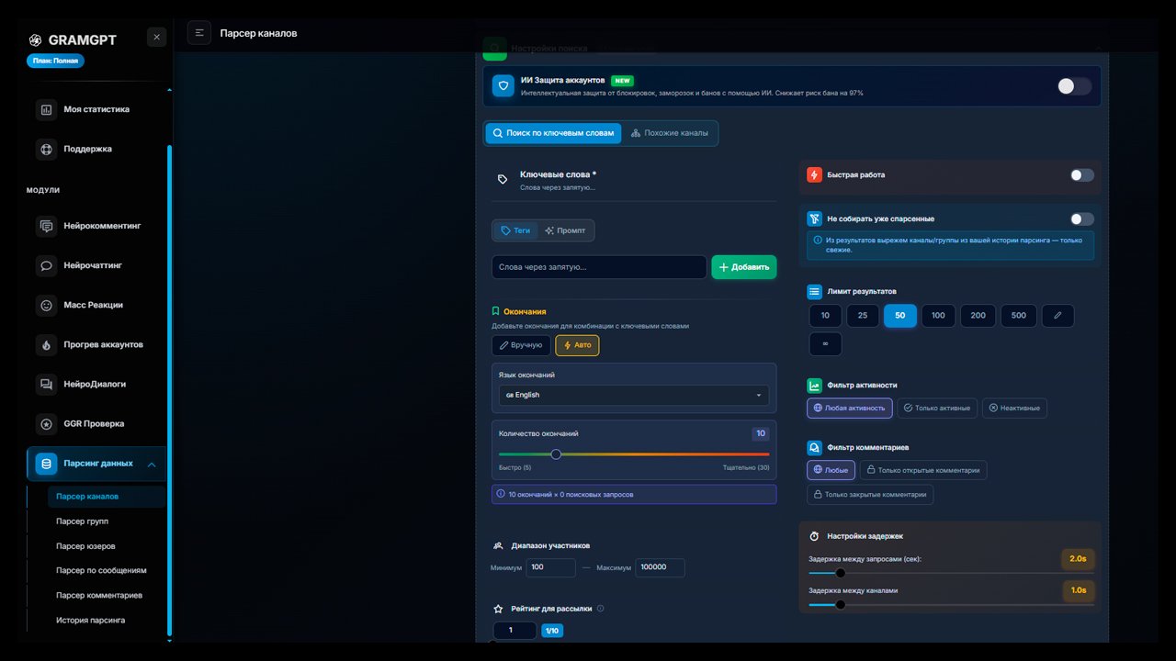This screenshot has height=661, width=1176.
Task: Switch to Похожие каналы tab
Action: (x=670, y=133)
